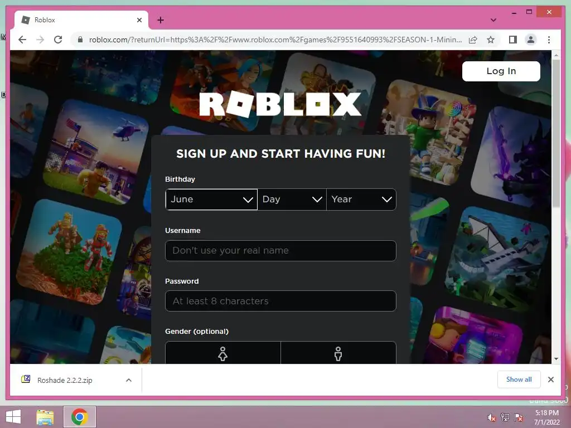Reload the Roblox page

point(58,40)
